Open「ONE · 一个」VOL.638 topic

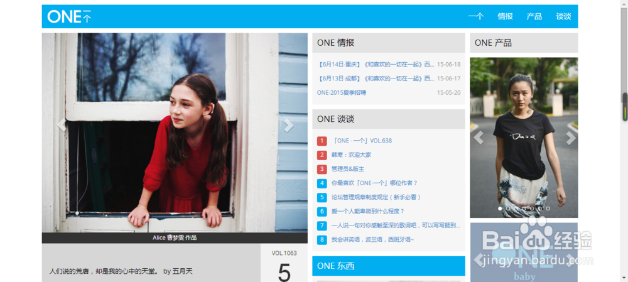point(362,141)
